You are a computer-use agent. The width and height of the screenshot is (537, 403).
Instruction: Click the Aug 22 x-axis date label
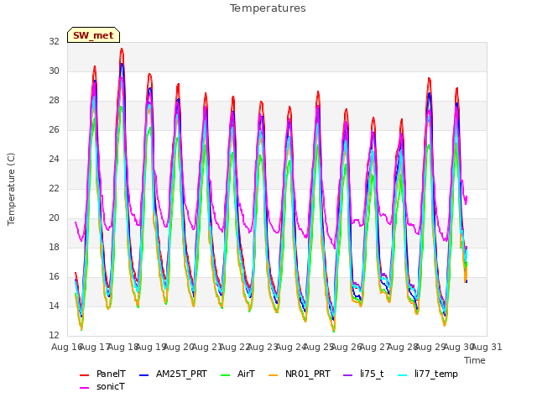coord(235,347)
